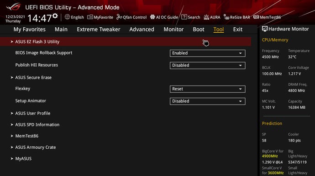315x176 pixels.
Task: Open the Setup Animator dropdown
Action: pyautogui.click(x=208, y=101)
